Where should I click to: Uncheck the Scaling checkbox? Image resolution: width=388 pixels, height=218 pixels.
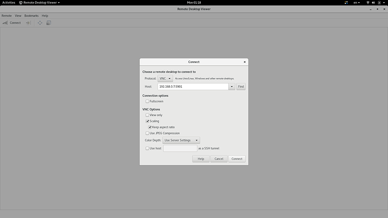click(147, 121)
